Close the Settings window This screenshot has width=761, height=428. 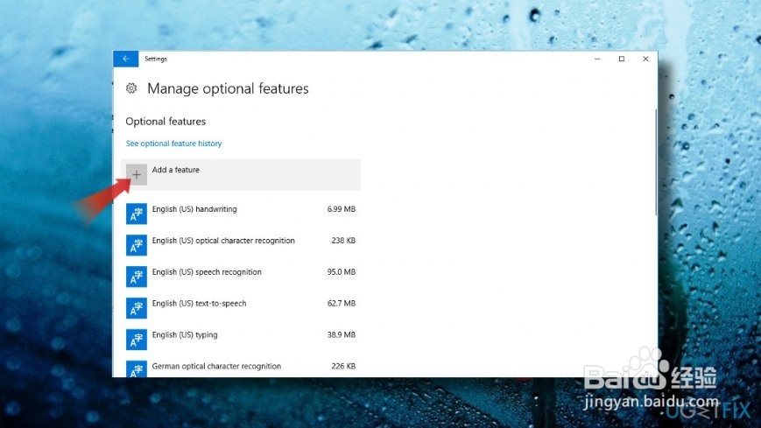[x=645, y=59]
